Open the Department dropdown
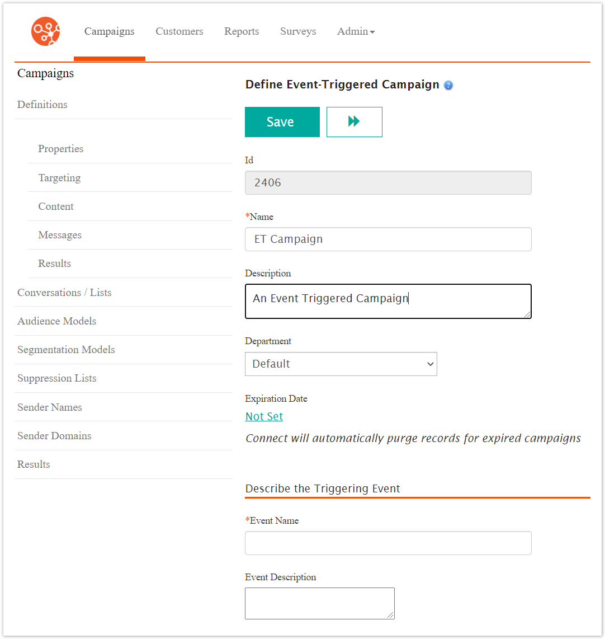 341,364
